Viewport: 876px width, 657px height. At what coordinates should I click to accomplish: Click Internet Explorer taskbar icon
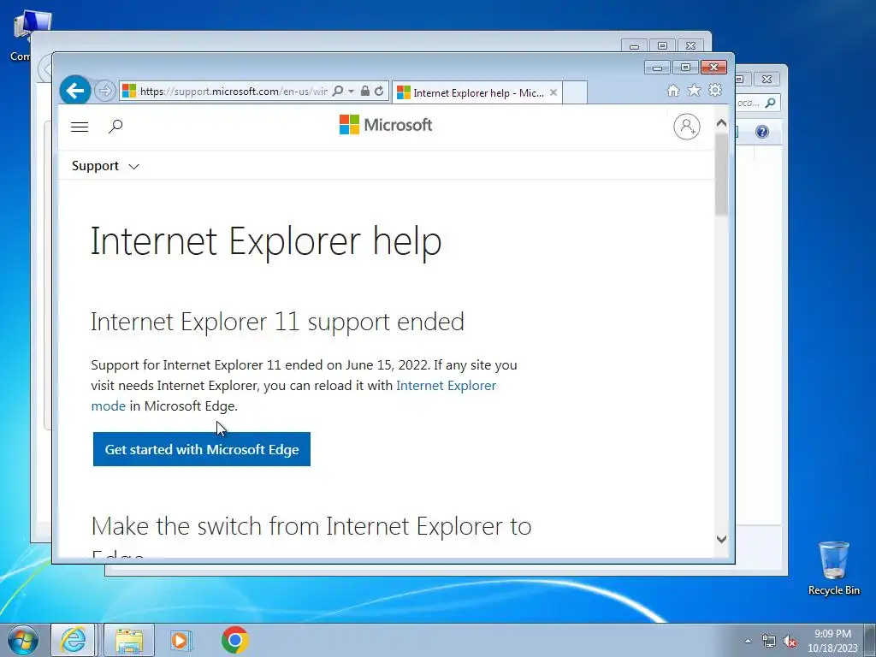click(x=74, y=640)
